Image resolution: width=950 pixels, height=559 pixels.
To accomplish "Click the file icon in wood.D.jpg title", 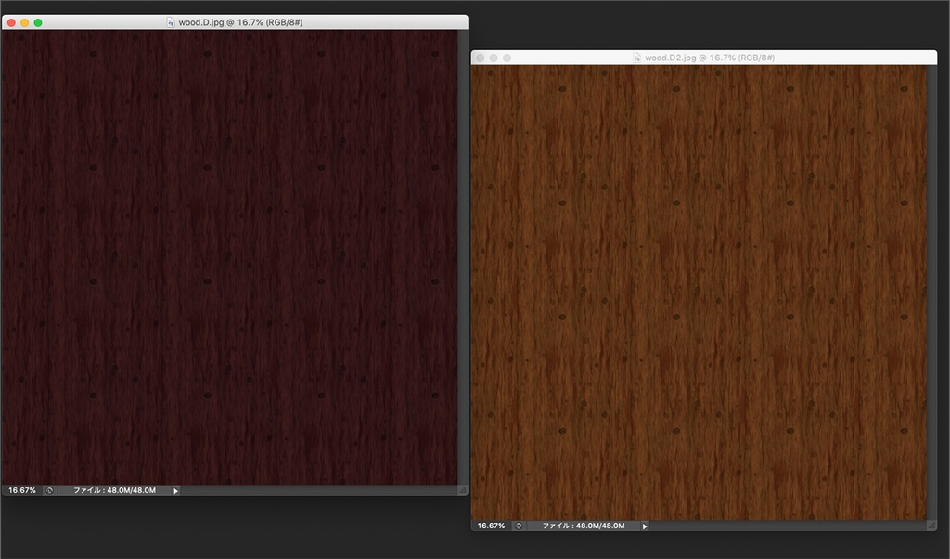I will pyautogui.click(x=171, y=22).
